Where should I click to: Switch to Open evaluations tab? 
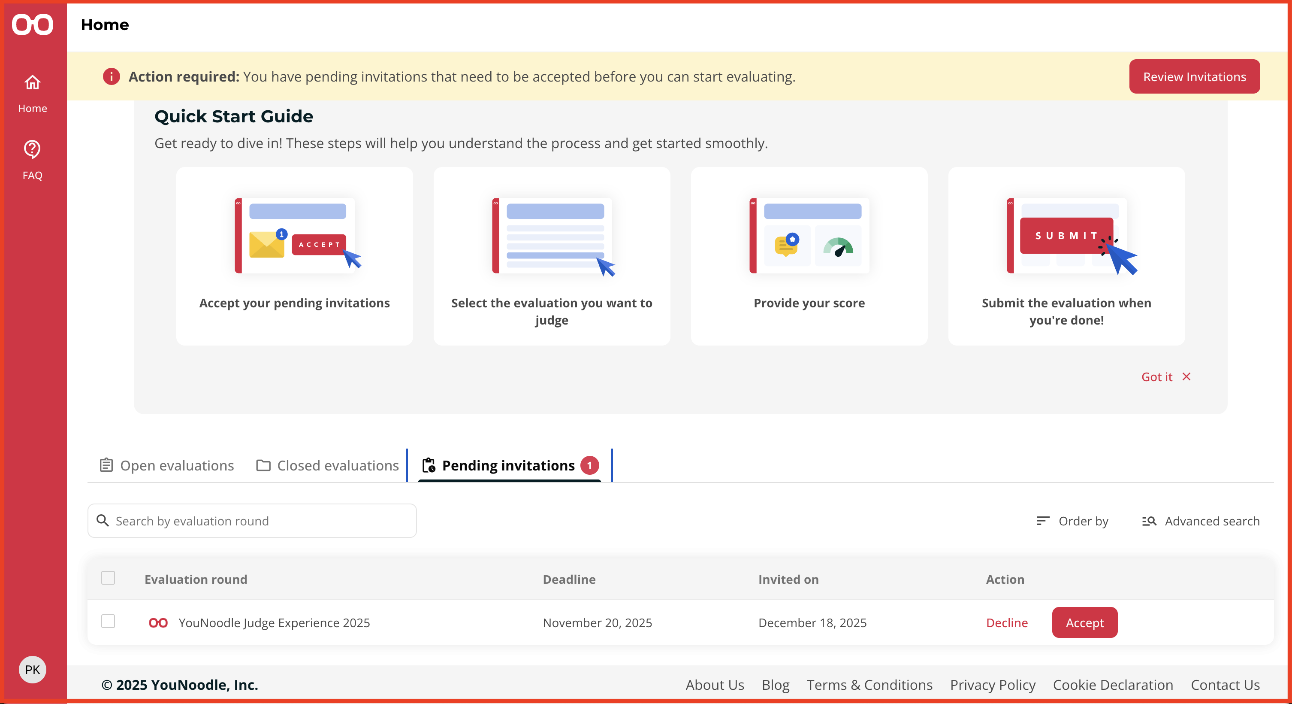(x=167, y=465)
